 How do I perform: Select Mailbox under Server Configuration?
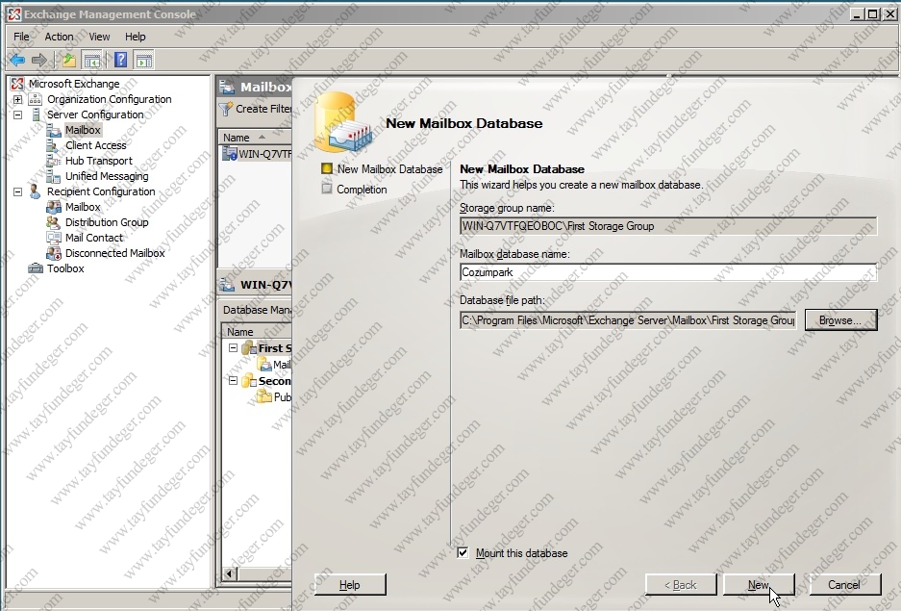[x=84, y=130]
